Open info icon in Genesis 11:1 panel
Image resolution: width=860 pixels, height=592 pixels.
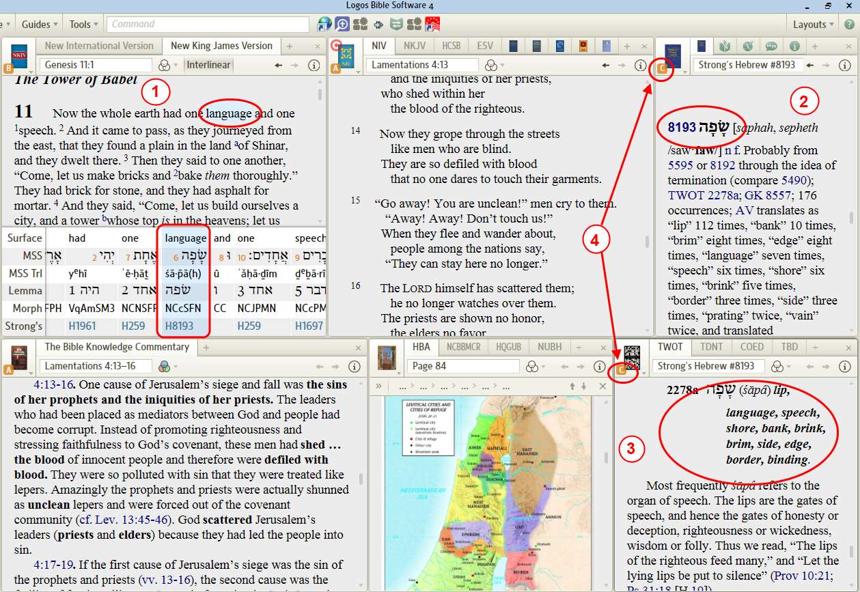314,66
